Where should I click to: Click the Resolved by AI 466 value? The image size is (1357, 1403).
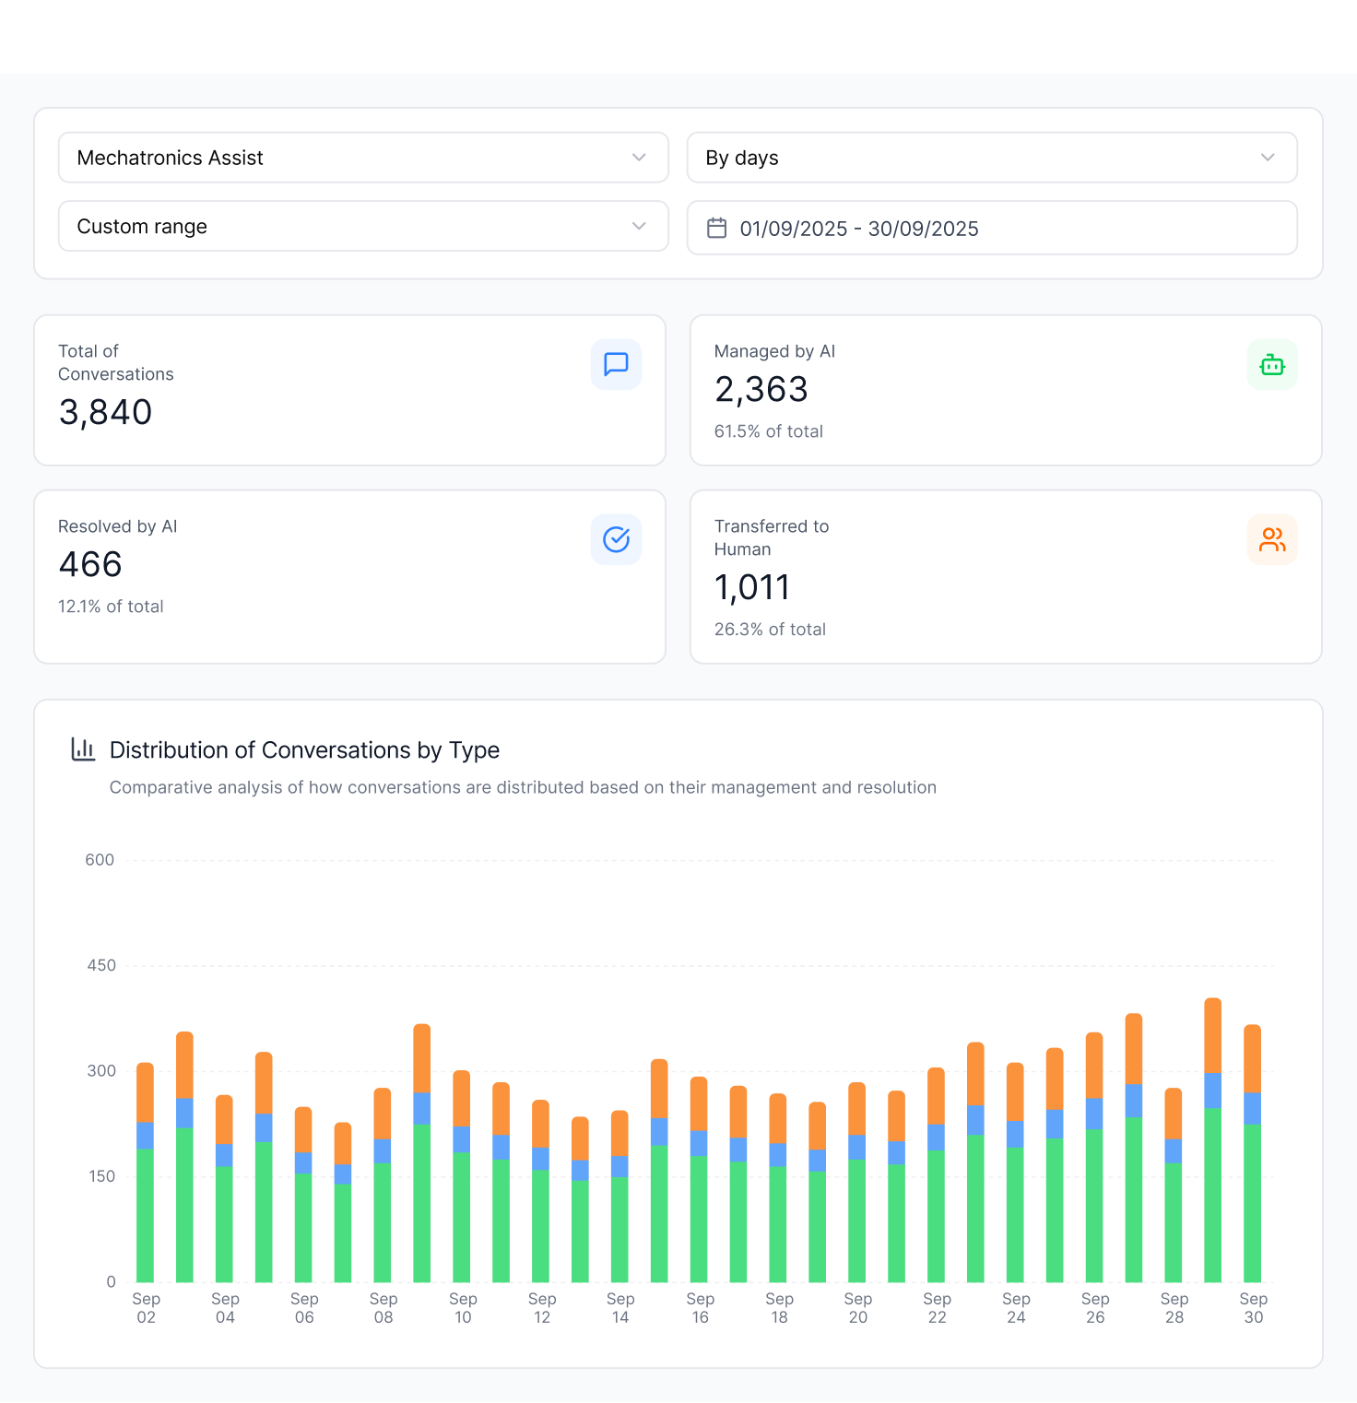pos(90,564)
